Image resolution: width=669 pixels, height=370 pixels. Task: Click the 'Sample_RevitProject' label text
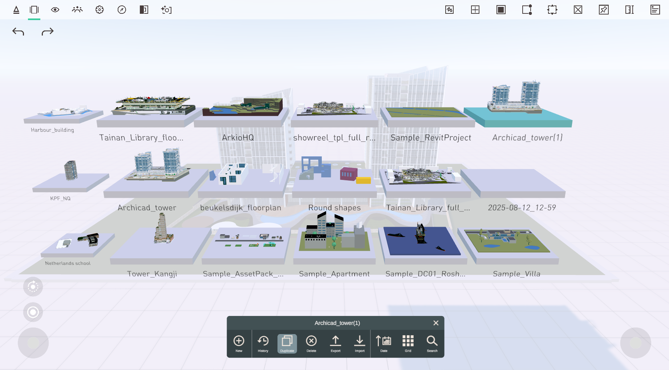pyautogui.click(x=431, y=137)
